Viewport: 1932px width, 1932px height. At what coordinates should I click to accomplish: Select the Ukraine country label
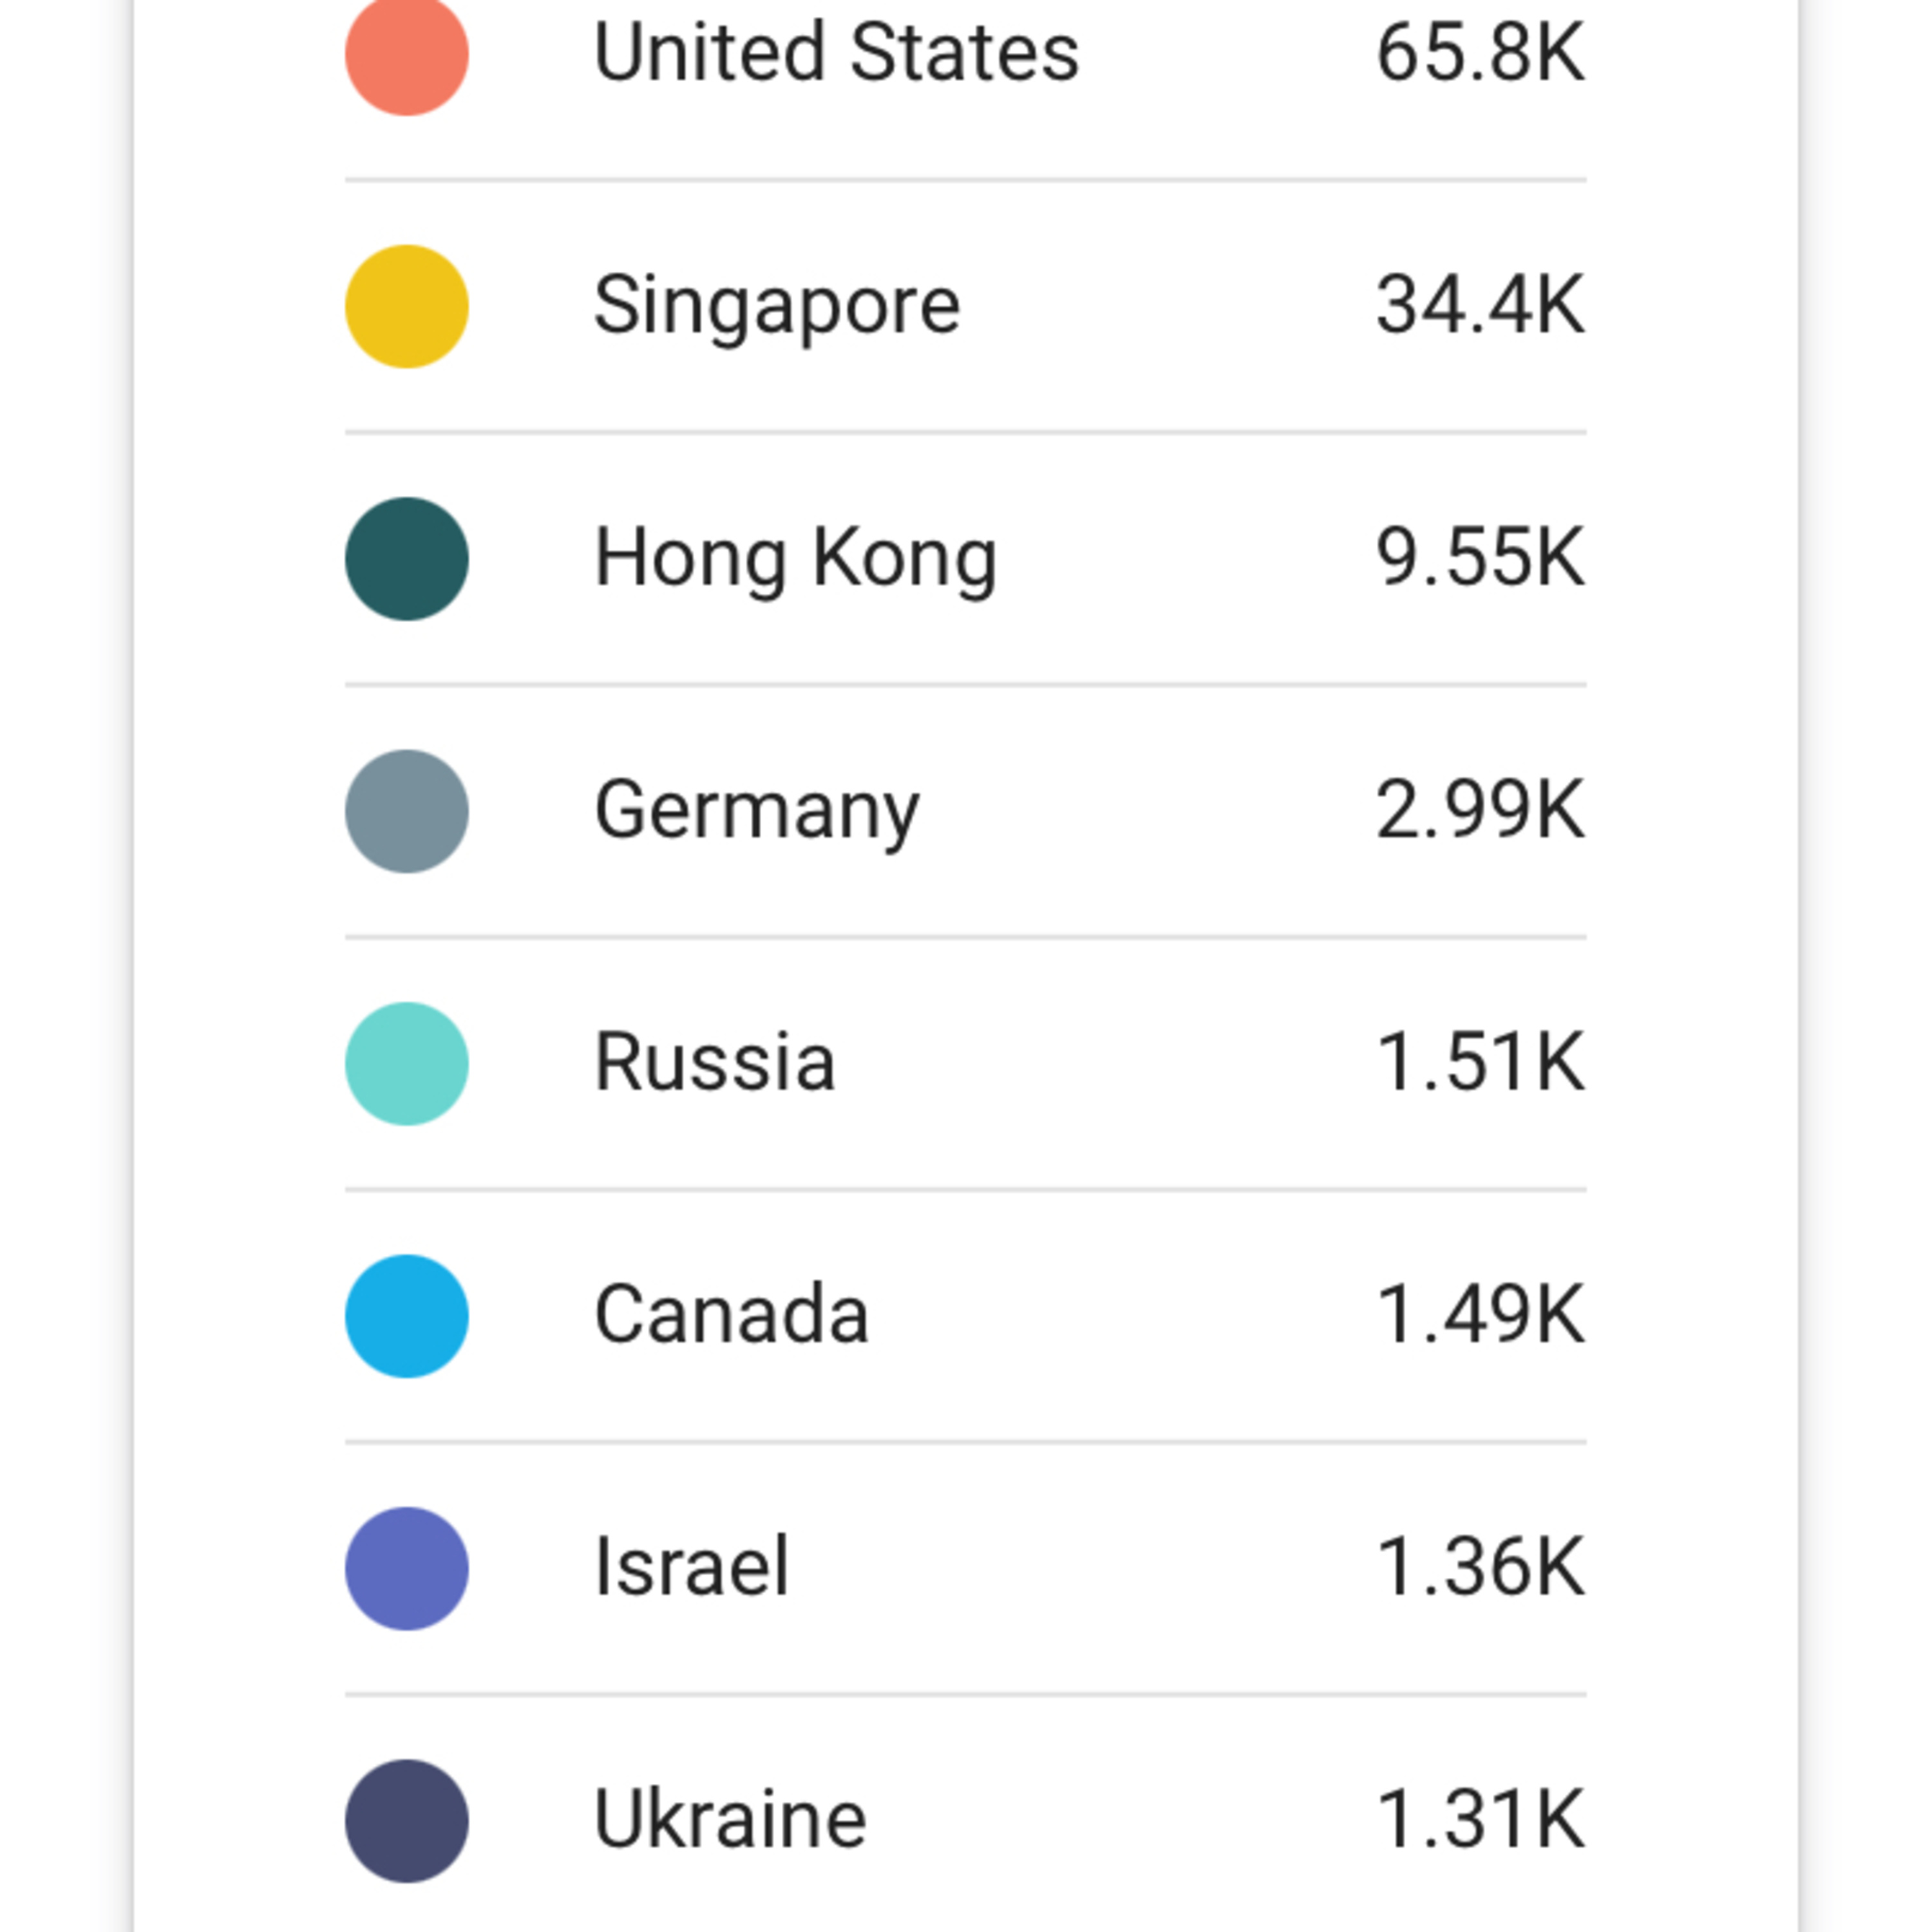(730, 1820)
